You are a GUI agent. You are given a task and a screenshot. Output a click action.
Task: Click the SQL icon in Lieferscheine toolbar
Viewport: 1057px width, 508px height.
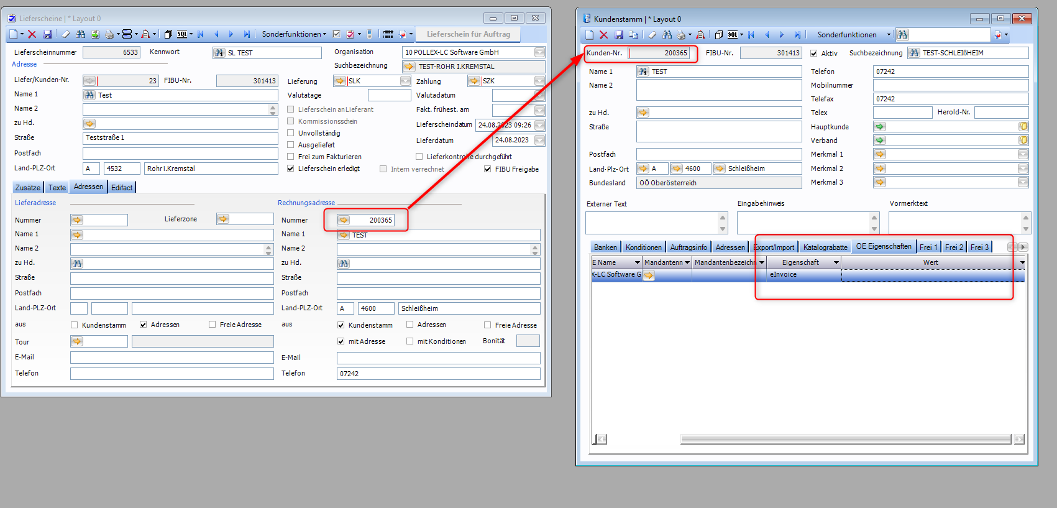[182, 34]
